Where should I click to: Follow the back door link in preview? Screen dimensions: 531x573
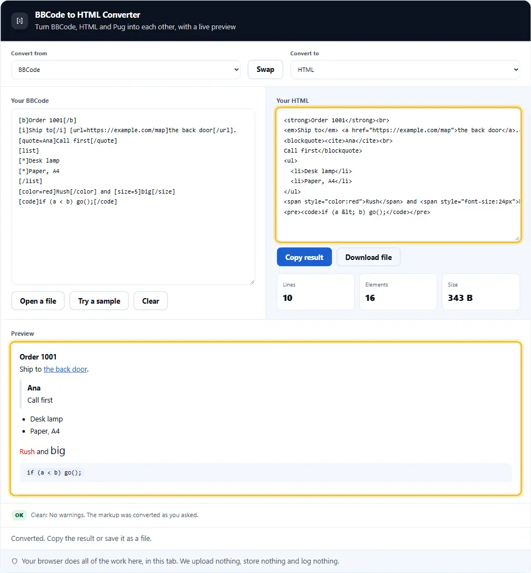tap(65, 369)
